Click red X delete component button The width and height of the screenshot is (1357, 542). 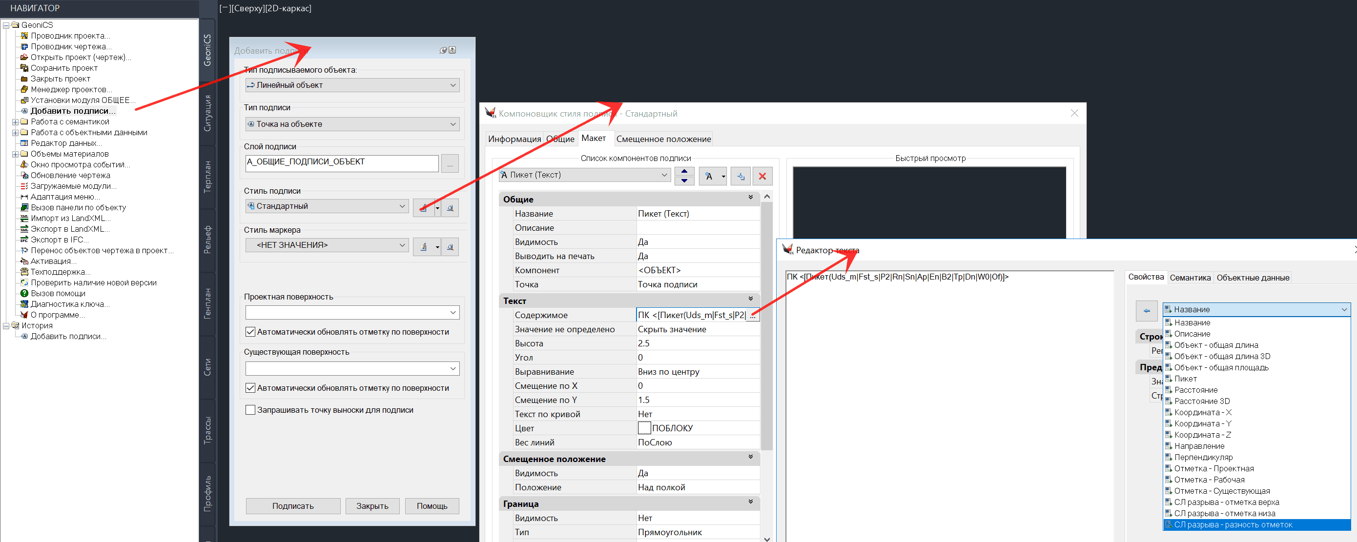tap(762, 176)
